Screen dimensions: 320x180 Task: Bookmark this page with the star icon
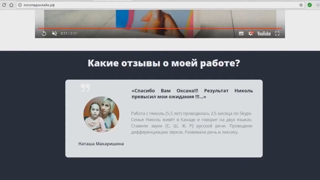301,5
